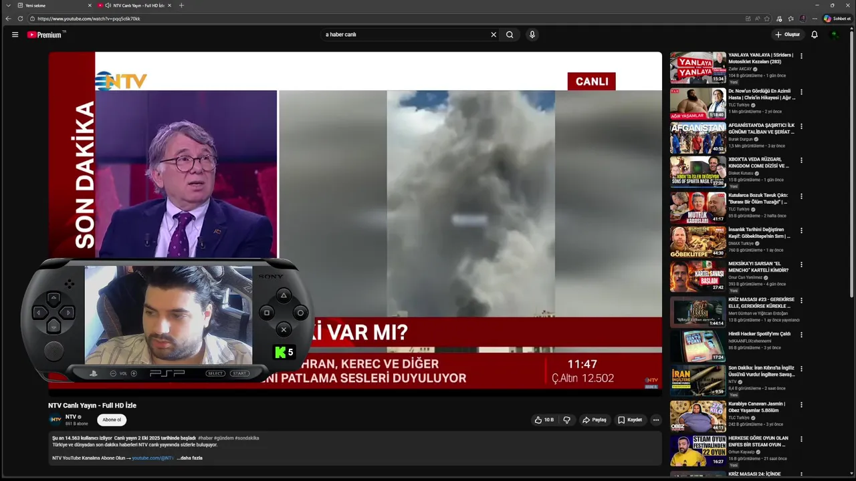Image resolution: width=856 pixels, height=481 pixels.
Task: Expand description with ...daha fazla
Action: click(190, 458)
